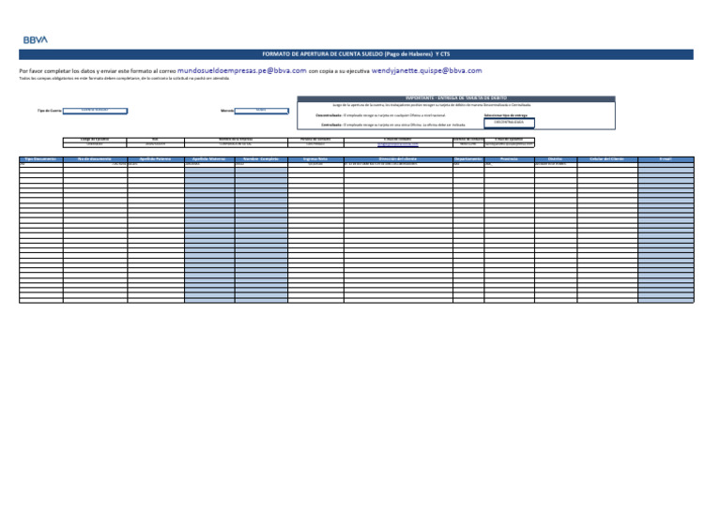Select the Nombre de la Empresa header cell
Screen dimensions: 721x509
coord(237,140)
